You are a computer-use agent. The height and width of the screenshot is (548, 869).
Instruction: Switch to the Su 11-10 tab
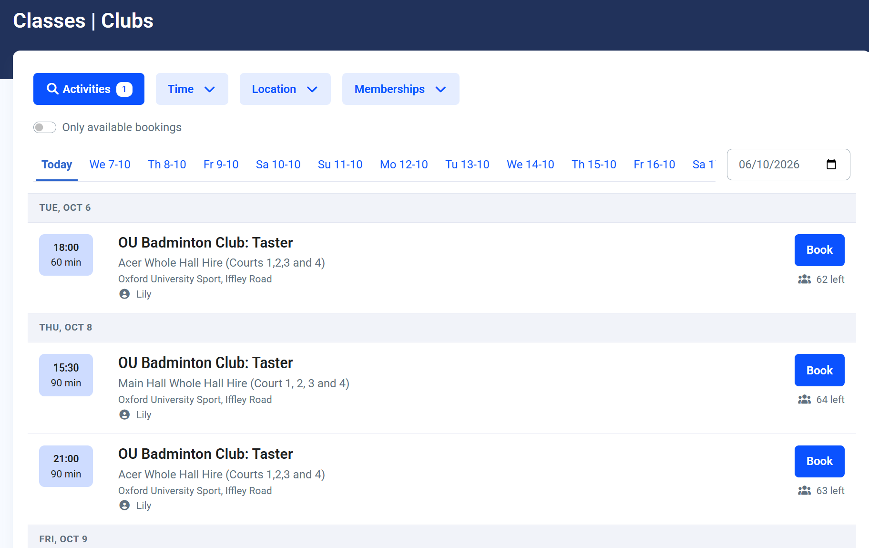click(x=340, y=165)
